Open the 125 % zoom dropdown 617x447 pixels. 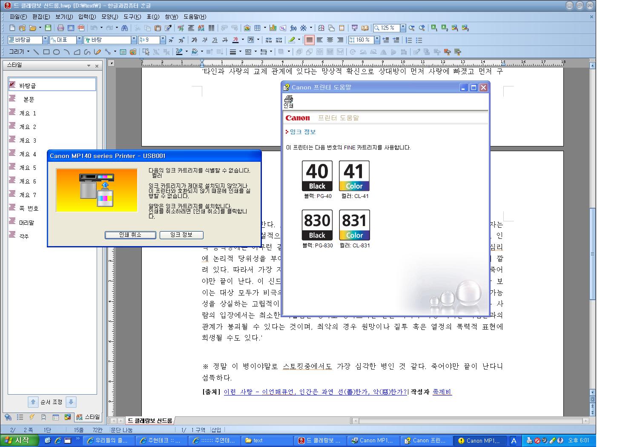tap(403, 28)
